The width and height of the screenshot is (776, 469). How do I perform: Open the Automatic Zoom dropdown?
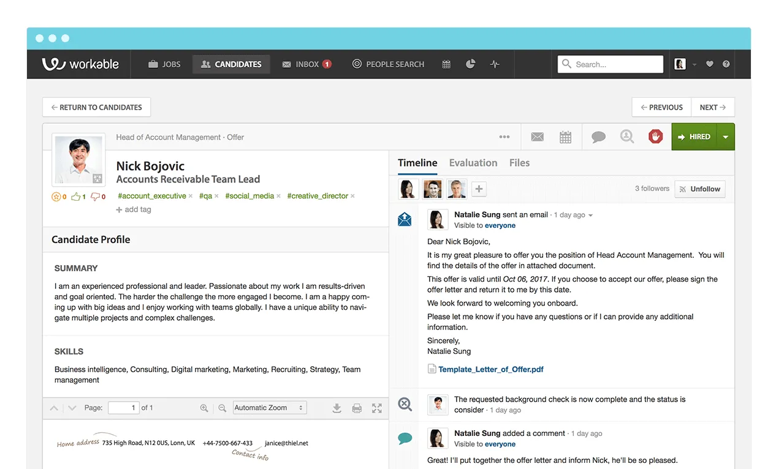coord(270,408)
